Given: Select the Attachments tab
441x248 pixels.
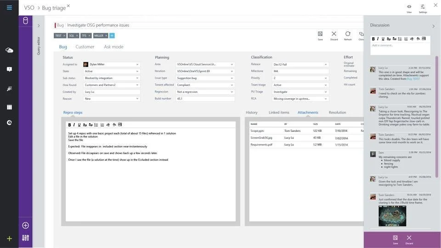Looking at the screenshot, I should coord(308,113).
